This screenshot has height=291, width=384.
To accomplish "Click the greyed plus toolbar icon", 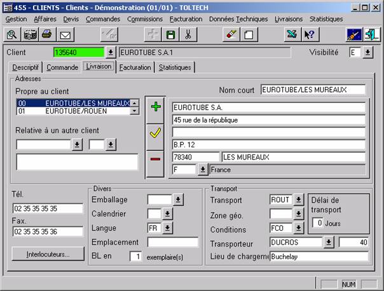I will point(153,34).
